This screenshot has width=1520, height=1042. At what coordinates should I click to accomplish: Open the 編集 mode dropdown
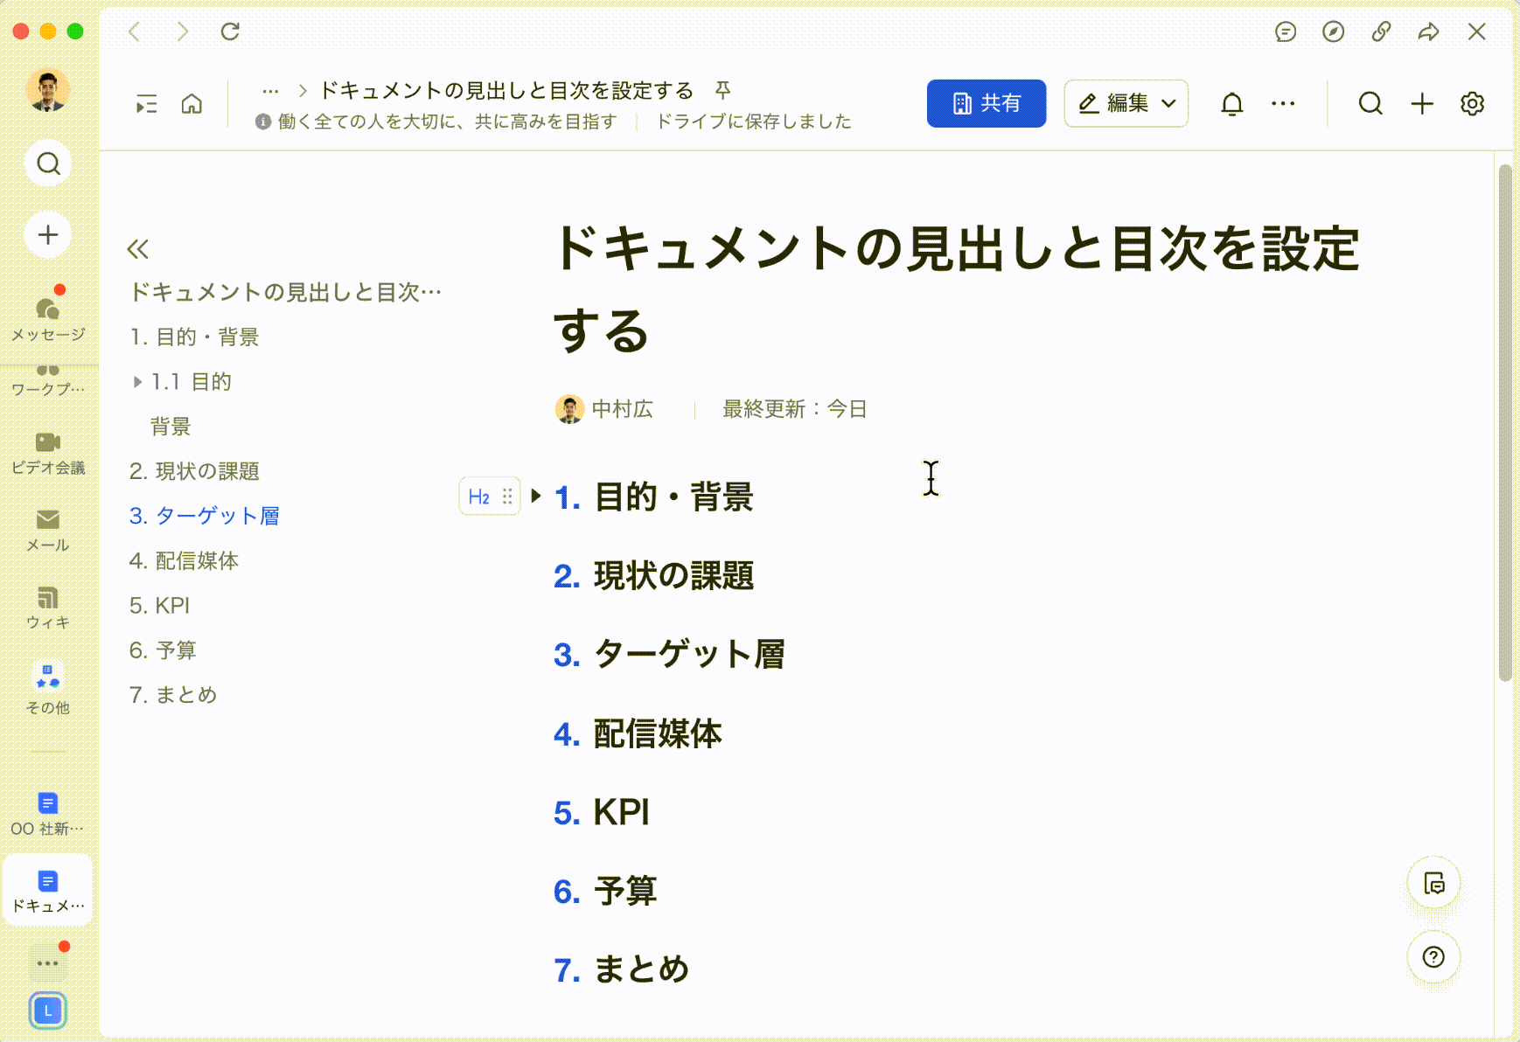1126,104
